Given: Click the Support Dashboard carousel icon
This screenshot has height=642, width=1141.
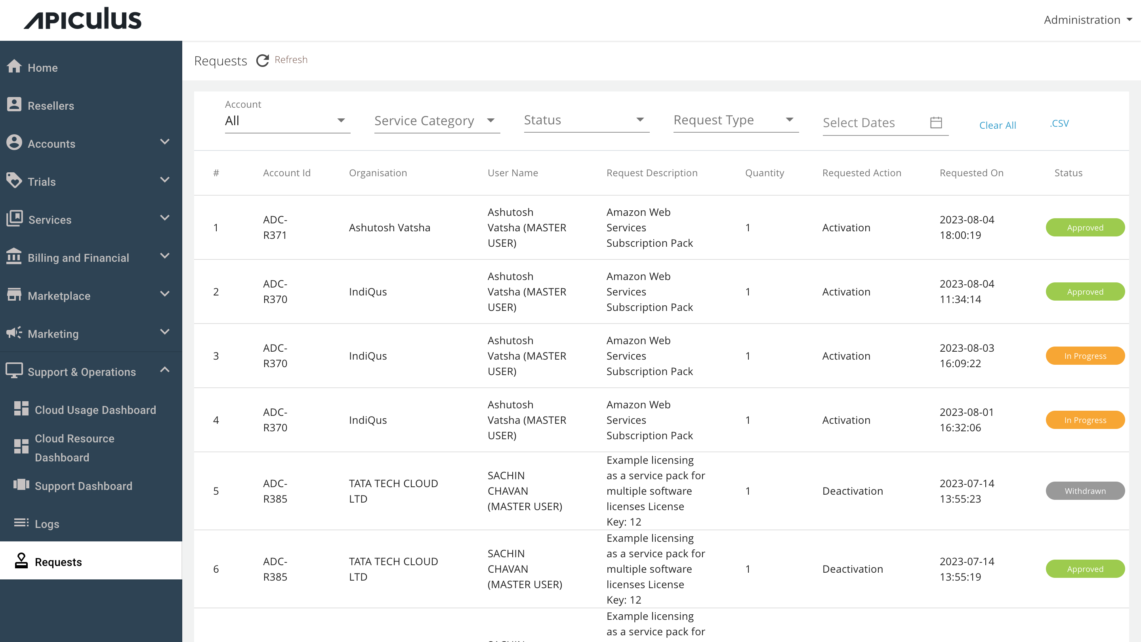Looking at the screenshot, I should tap(21, 485).
